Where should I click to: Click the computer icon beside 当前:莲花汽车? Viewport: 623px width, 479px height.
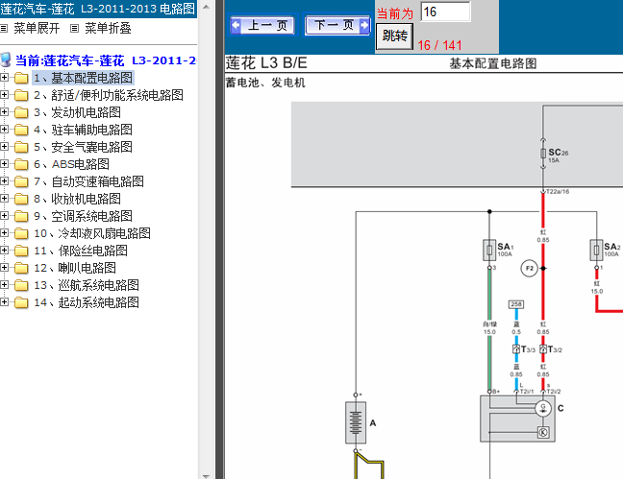click(6, 60)
